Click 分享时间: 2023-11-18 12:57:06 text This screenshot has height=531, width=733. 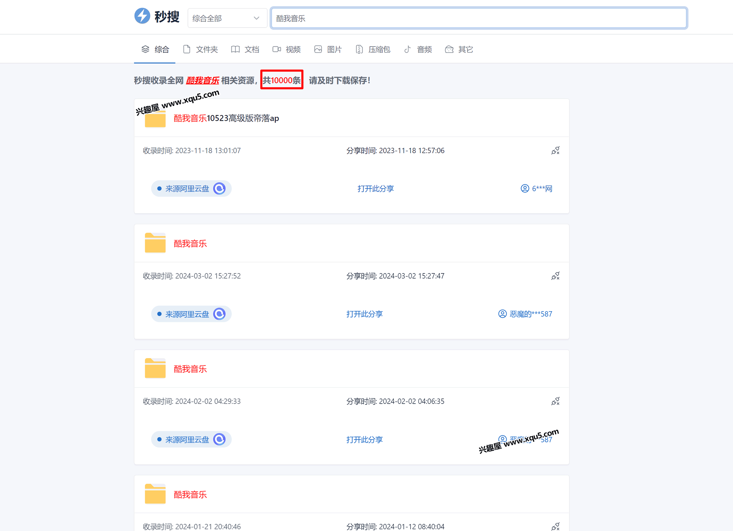point(395,150)
